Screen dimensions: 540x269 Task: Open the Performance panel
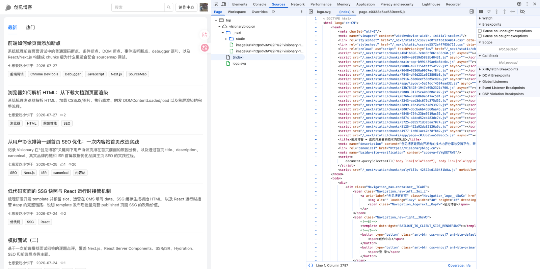(321, 4)
